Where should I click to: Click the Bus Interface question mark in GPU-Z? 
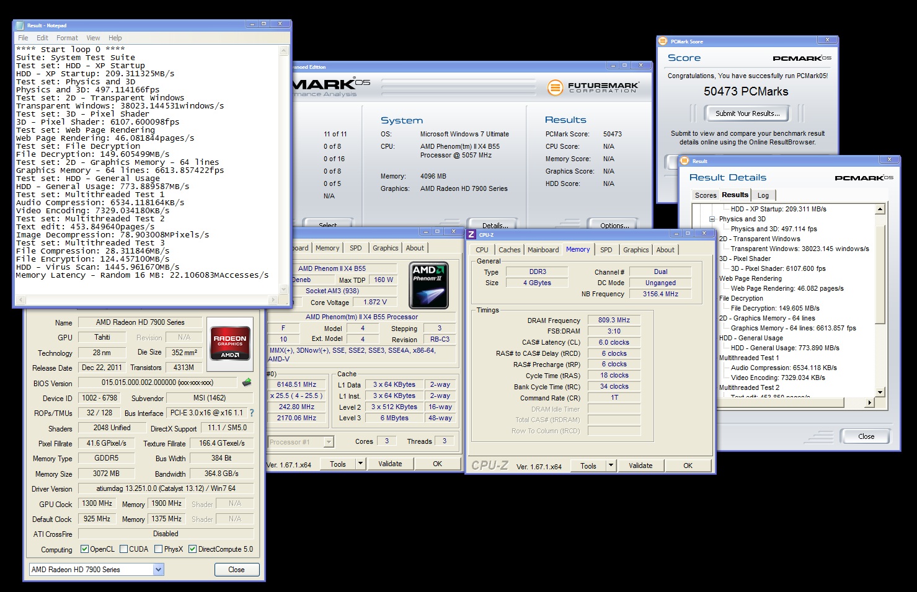point(251,413)
